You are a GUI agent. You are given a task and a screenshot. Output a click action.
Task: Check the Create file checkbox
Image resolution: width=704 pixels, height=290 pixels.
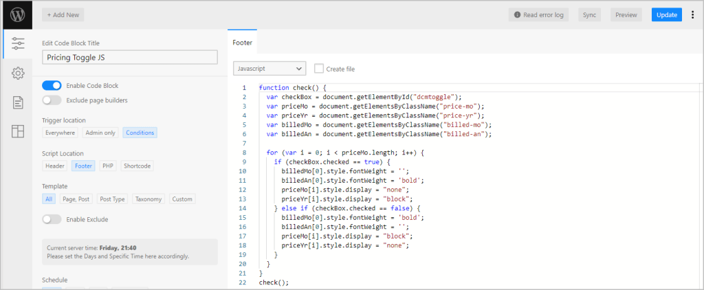(319, 69)
